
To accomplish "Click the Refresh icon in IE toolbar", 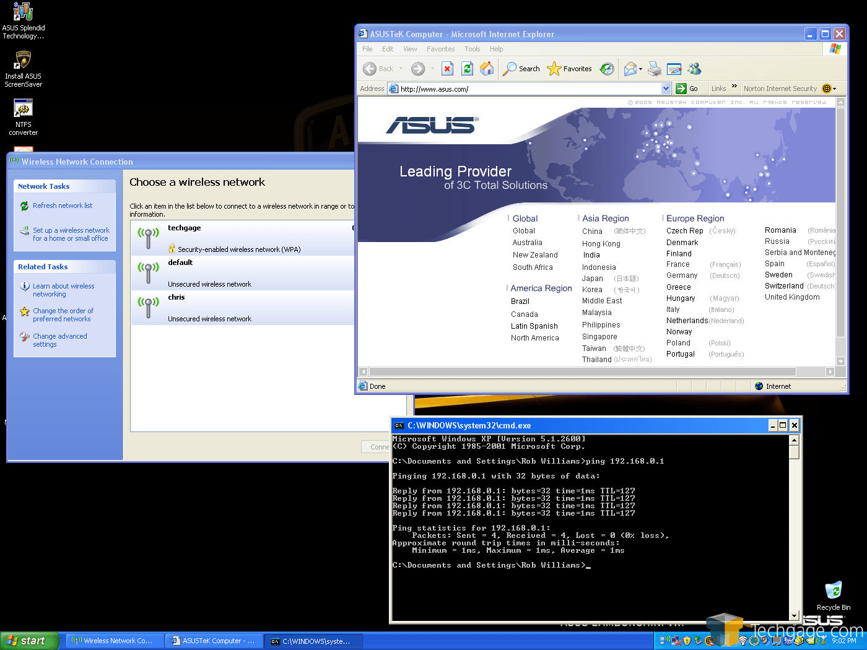I will (468, 69).
